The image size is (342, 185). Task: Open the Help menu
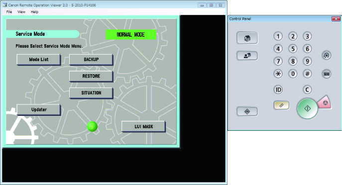[34, 12]
